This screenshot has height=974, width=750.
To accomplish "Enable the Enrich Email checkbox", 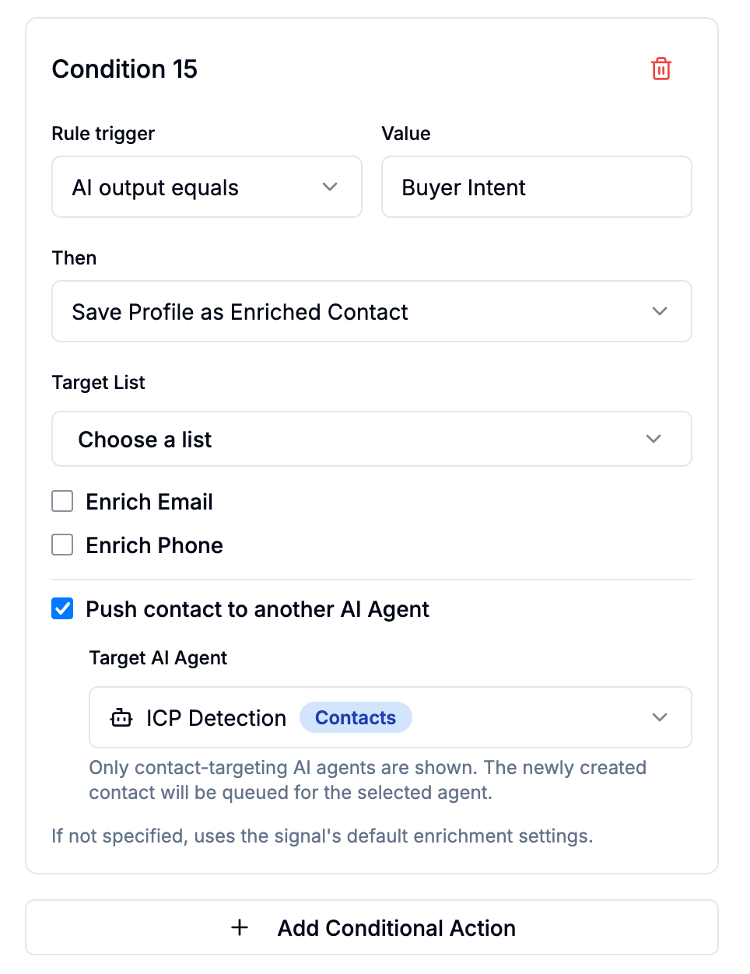I will [62, 501].
